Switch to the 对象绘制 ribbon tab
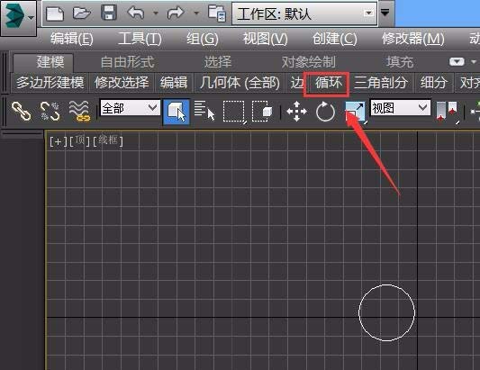The width and height of the screenshot is (480, 370). coord(308,62)
